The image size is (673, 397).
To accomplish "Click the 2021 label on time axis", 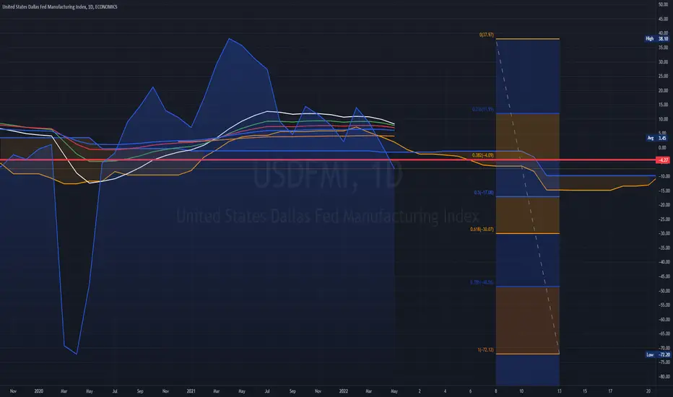I will [x=191, y=391].
